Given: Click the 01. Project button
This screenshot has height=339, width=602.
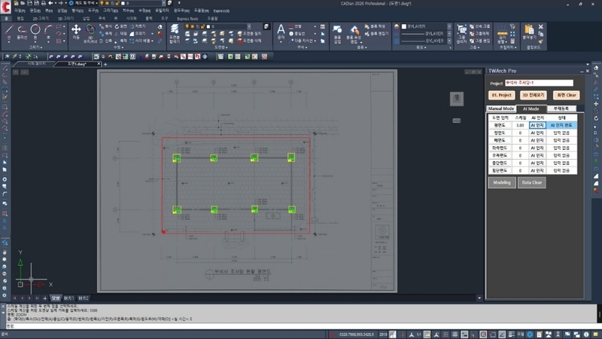Looking at the screenshot, I should point(501,95).
